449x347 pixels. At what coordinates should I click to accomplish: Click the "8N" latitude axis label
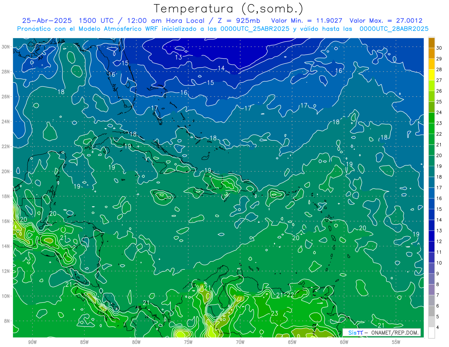(x=7, y=321)
